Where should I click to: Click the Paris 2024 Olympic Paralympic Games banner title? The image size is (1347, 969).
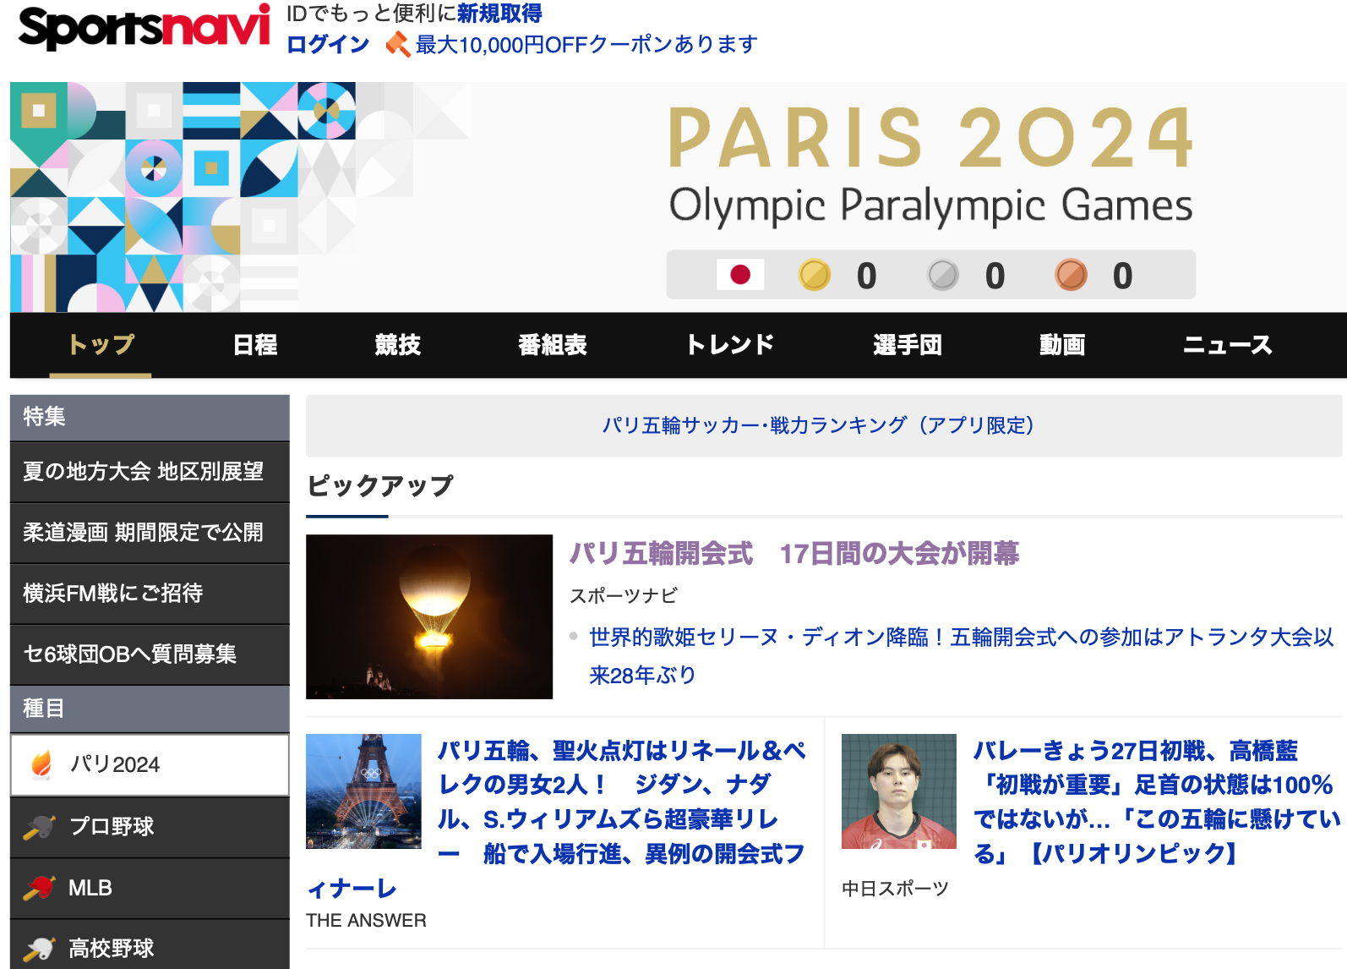pos(930,167)
